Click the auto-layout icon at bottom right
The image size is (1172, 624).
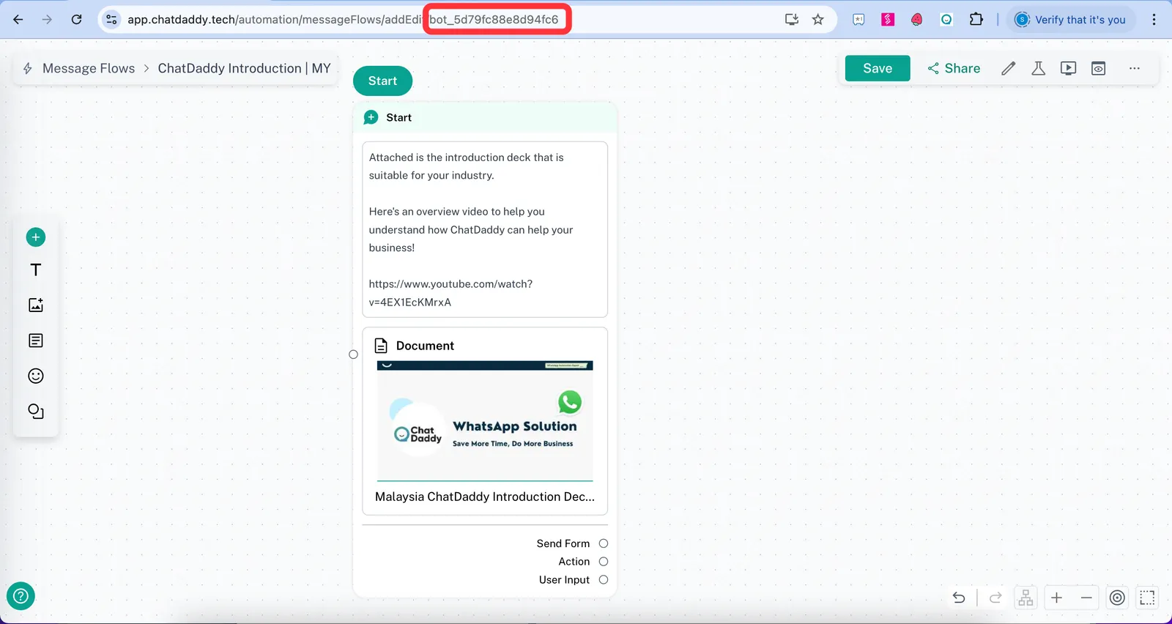(1025, 598)
